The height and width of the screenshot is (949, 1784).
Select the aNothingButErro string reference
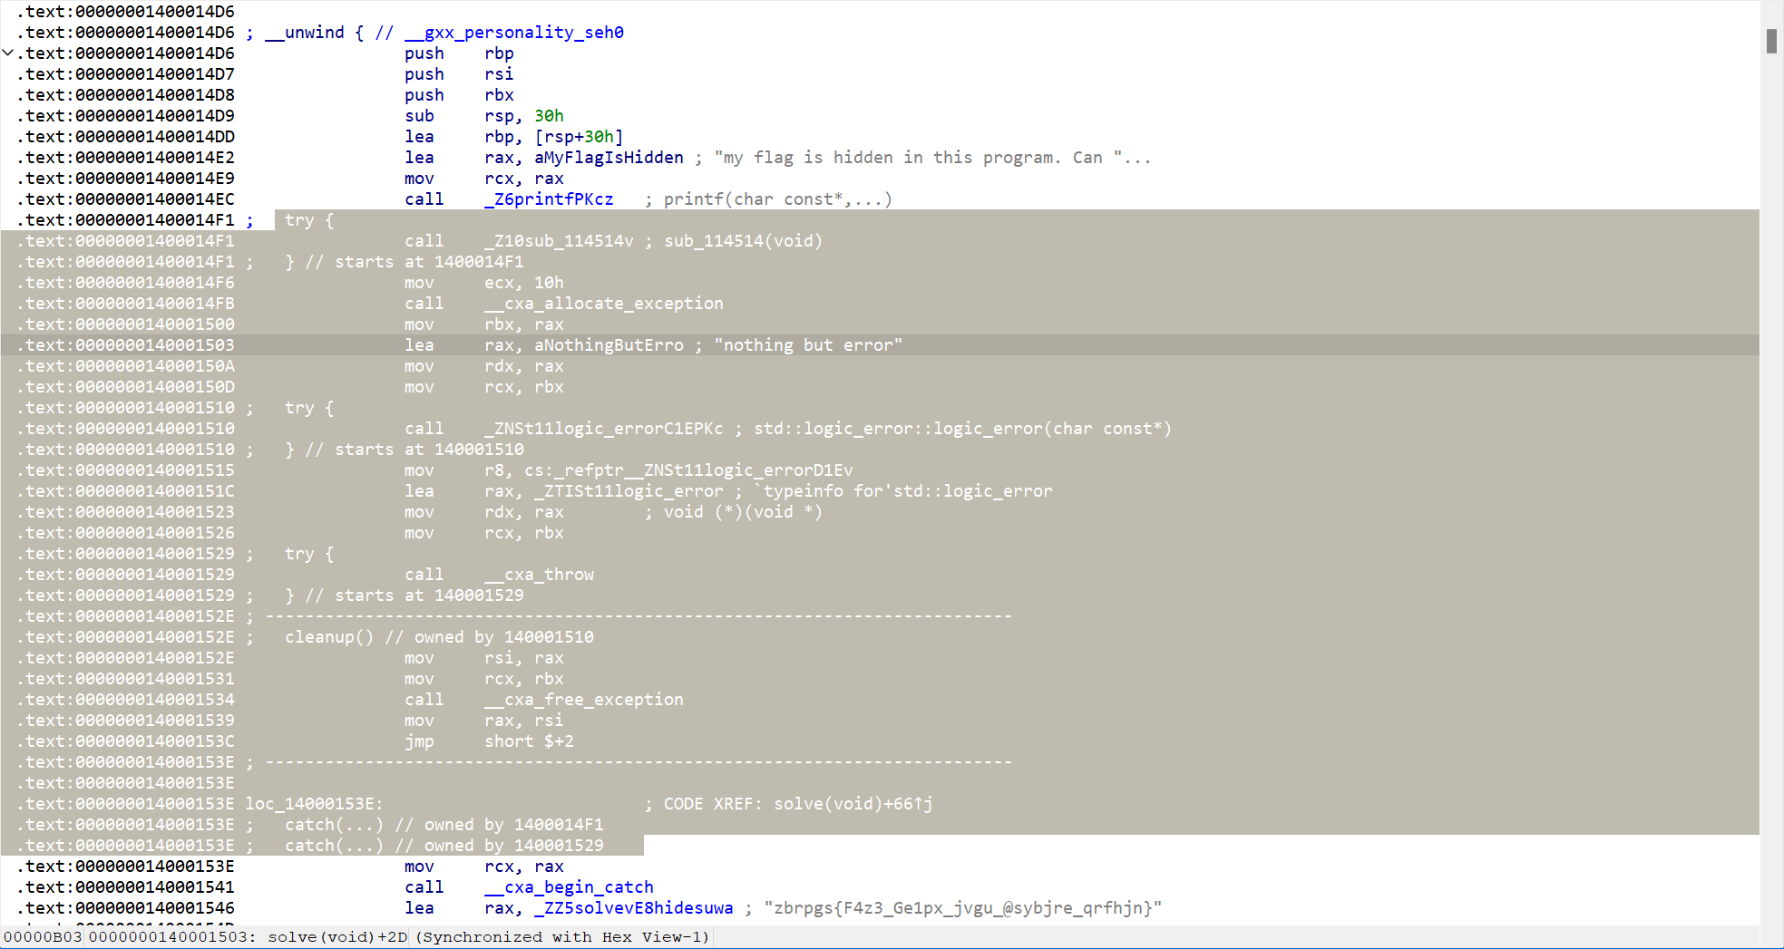coord(609,345)
